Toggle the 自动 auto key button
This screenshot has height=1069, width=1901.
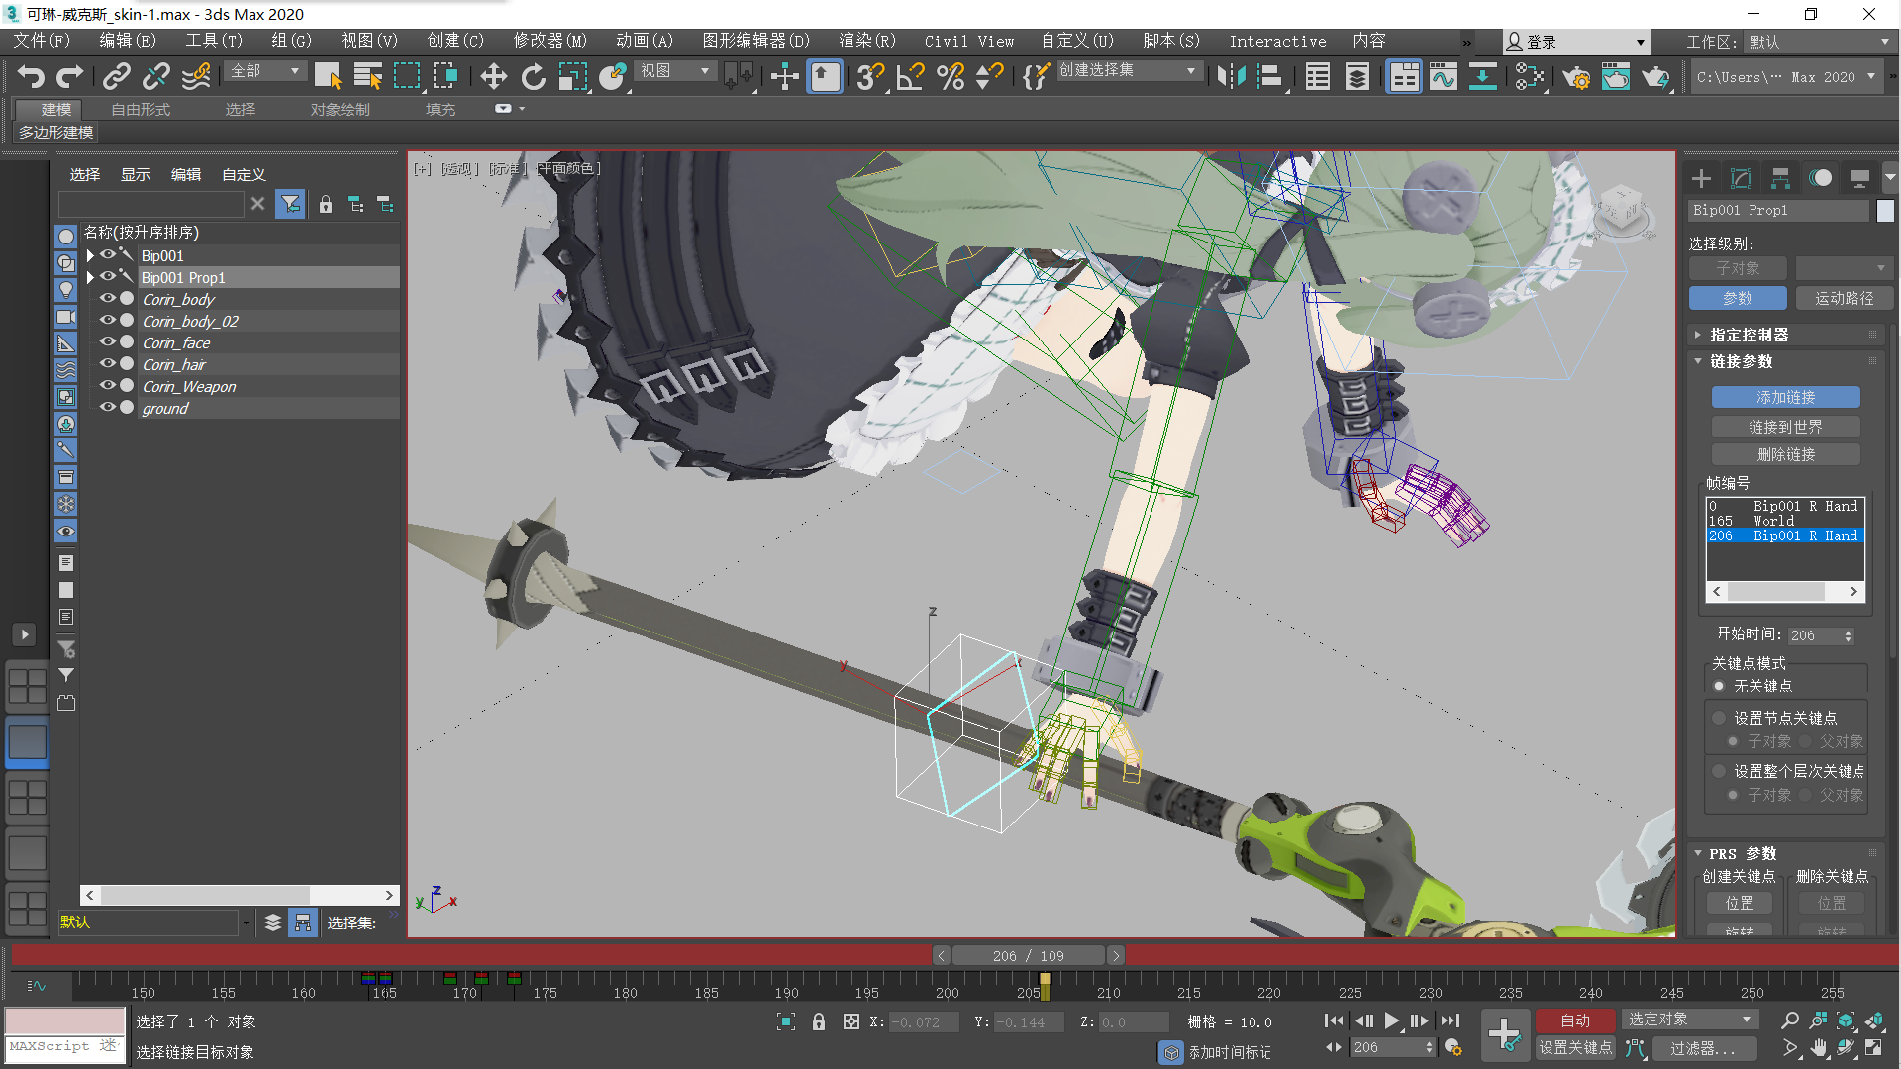pyautogui.click(x=1574, y=1020)
